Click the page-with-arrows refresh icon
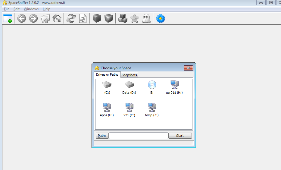The width and height of the screenshot is (281, 170). coord(83,19)
